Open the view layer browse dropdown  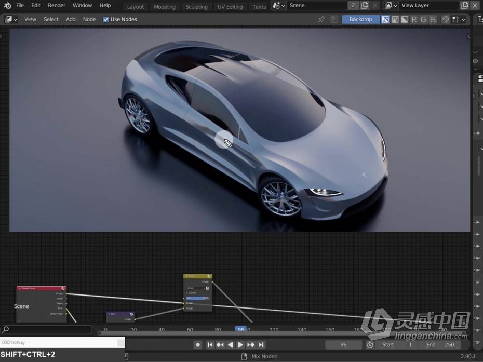point(391,5)
